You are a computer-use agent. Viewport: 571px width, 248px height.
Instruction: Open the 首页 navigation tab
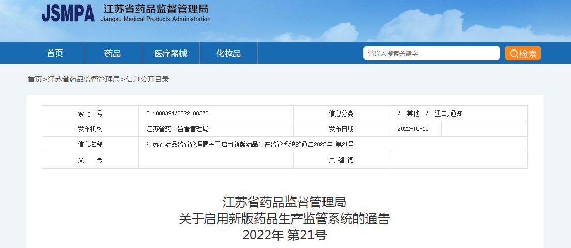coord(55,54)
